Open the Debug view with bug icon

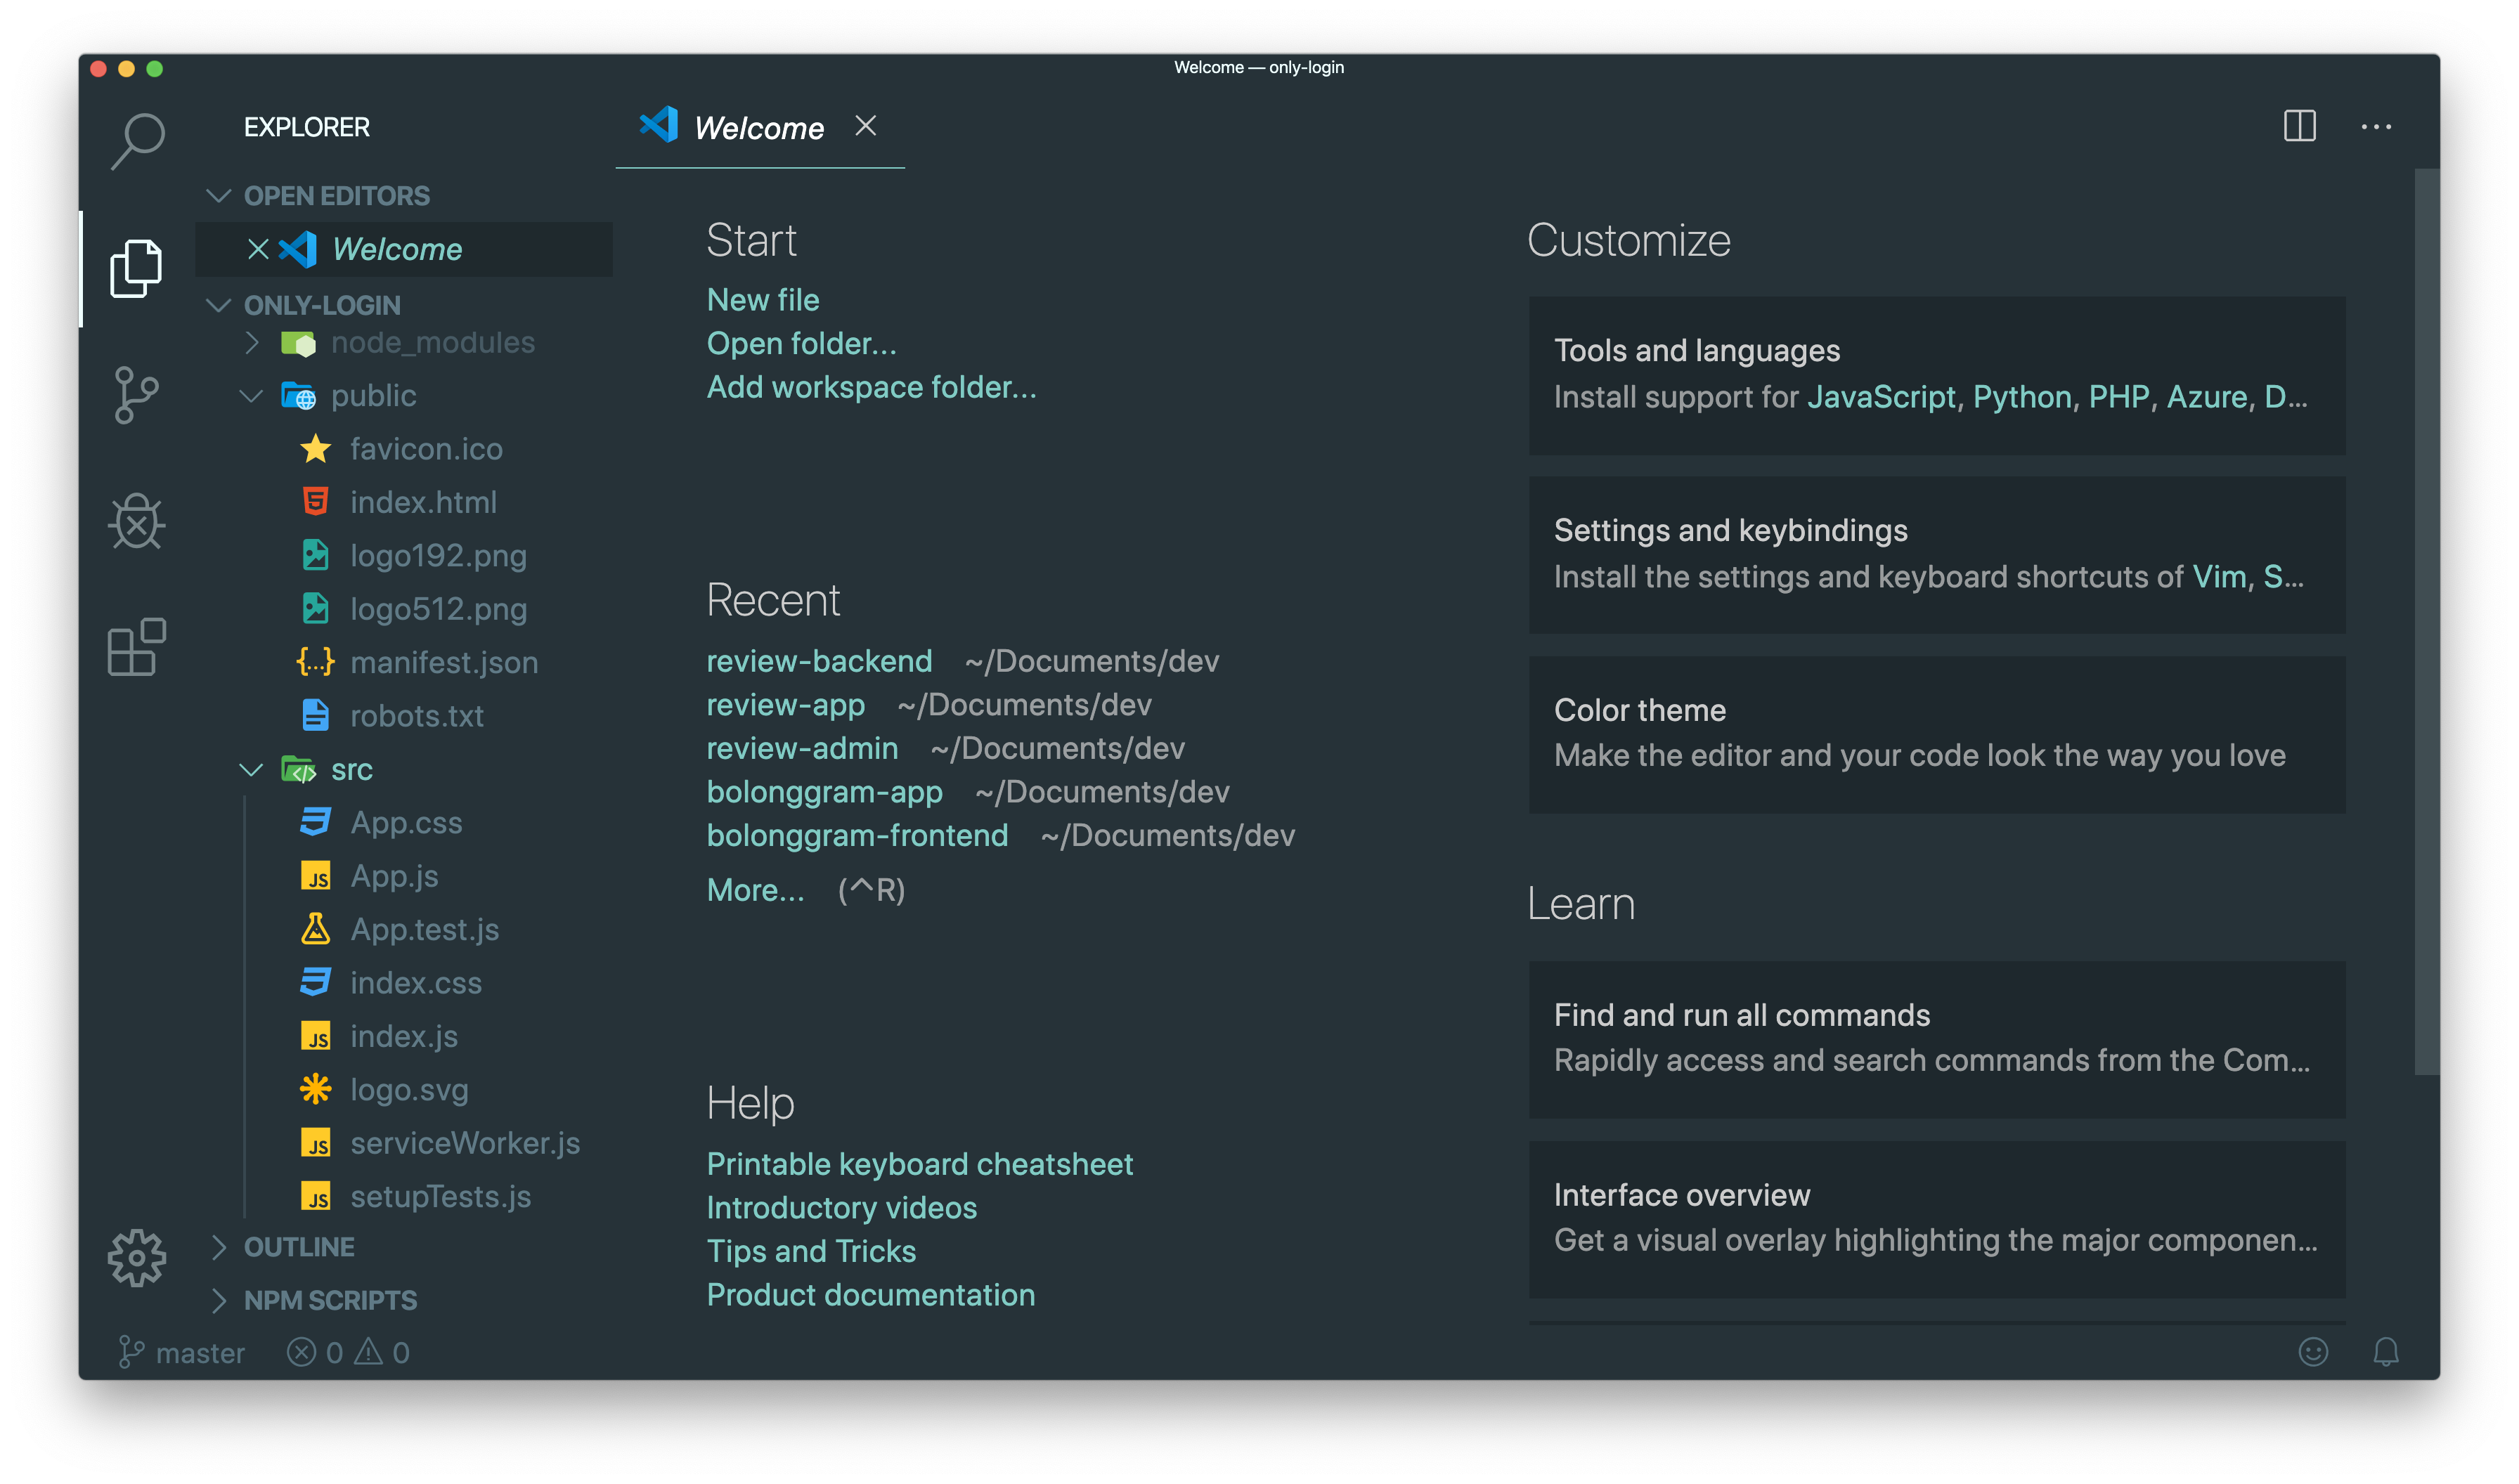pos(136,521)
